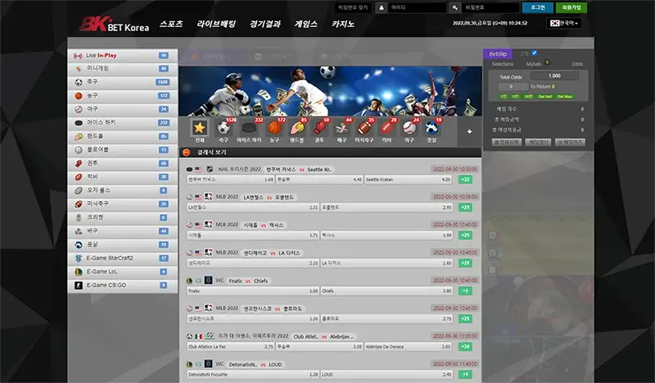
Task: Filter by the ice hockey puck icon
Action: pyautogui.click(x=250, y=128)
